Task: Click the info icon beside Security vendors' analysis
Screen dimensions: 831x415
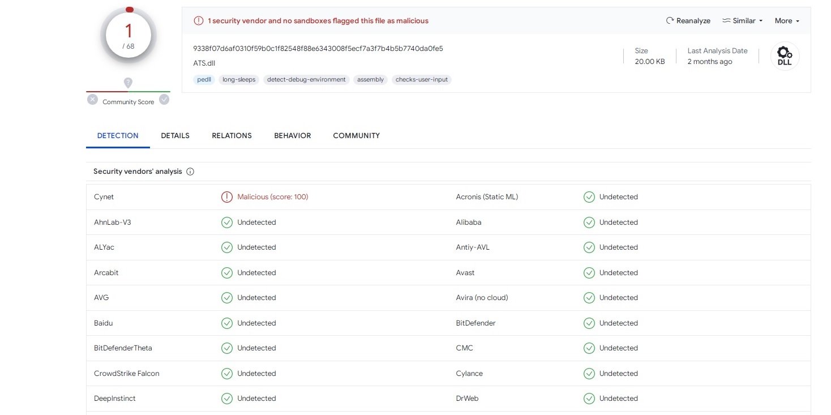Action: click(x=190, y=172)
